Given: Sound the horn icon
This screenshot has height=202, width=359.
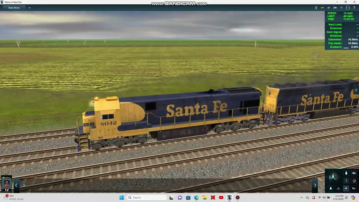Looking at the screenshot, I should tap(354, 189).
